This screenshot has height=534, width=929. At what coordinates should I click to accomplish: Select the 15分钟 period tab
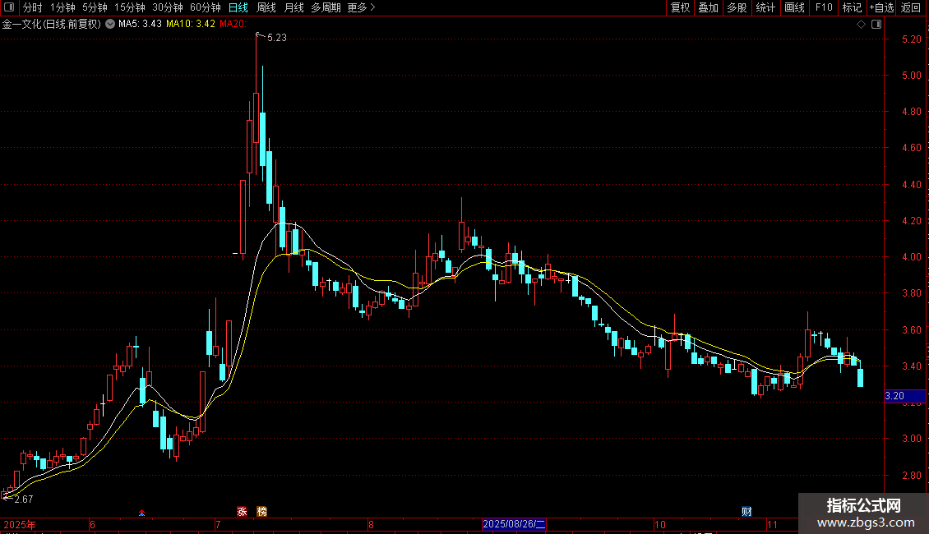pos(130,7)
